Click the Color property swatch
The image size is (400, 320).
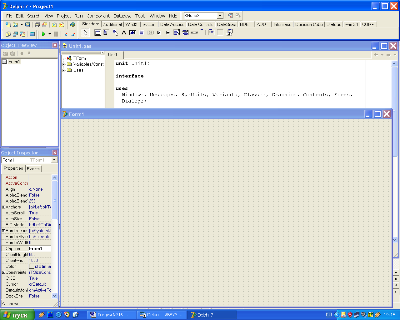pyautogui.click(x=32, y=266)
